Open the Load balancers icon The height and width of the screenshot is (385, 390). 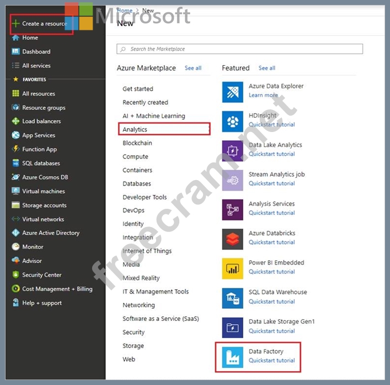click(15, 121)
